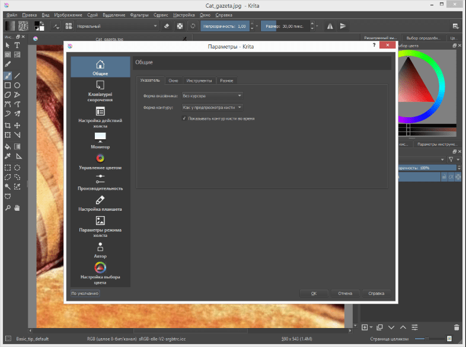The image size is (466, 347).
Task: Toggle preserve alpha button in toolbar
Action: [x=180, y=26]
